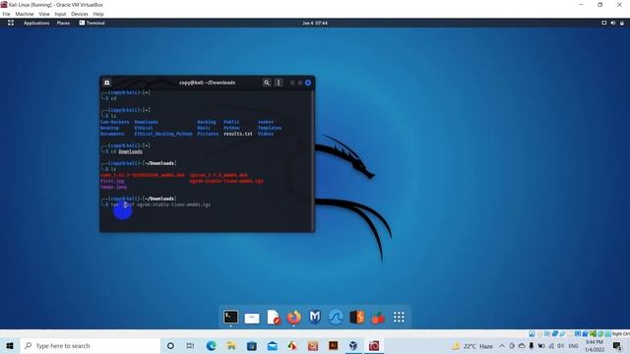Select the running Kali VM taskbar icon
Image resolution: width=630 pixels, height=354 pixels.
[374, 345]
